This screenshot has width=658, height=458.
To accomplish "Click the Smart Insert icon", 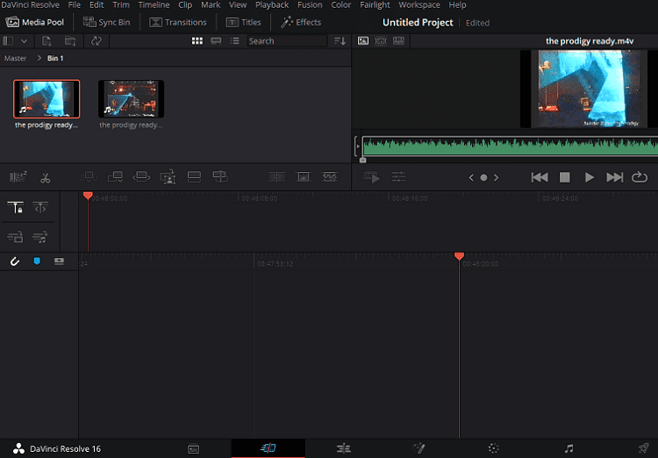I will pyautogui.click(x=89, y=176).
